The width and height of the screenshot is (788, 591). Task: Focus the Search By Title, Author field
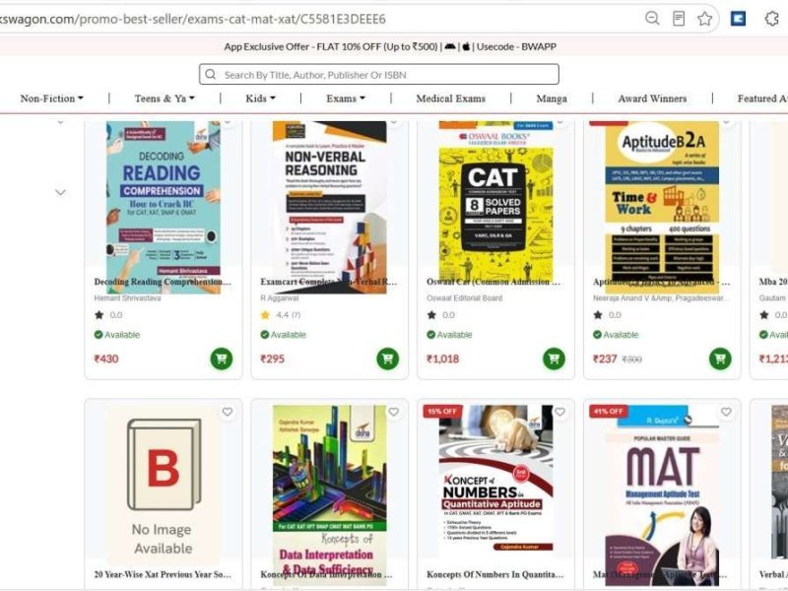pyautogui.click(x=379, y=75)
